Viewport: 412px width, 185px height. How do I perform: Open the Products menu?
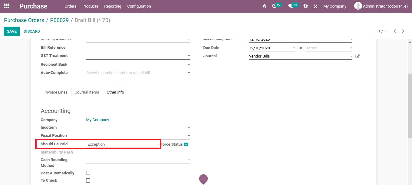pyautogui.click(x=90, y=6)
